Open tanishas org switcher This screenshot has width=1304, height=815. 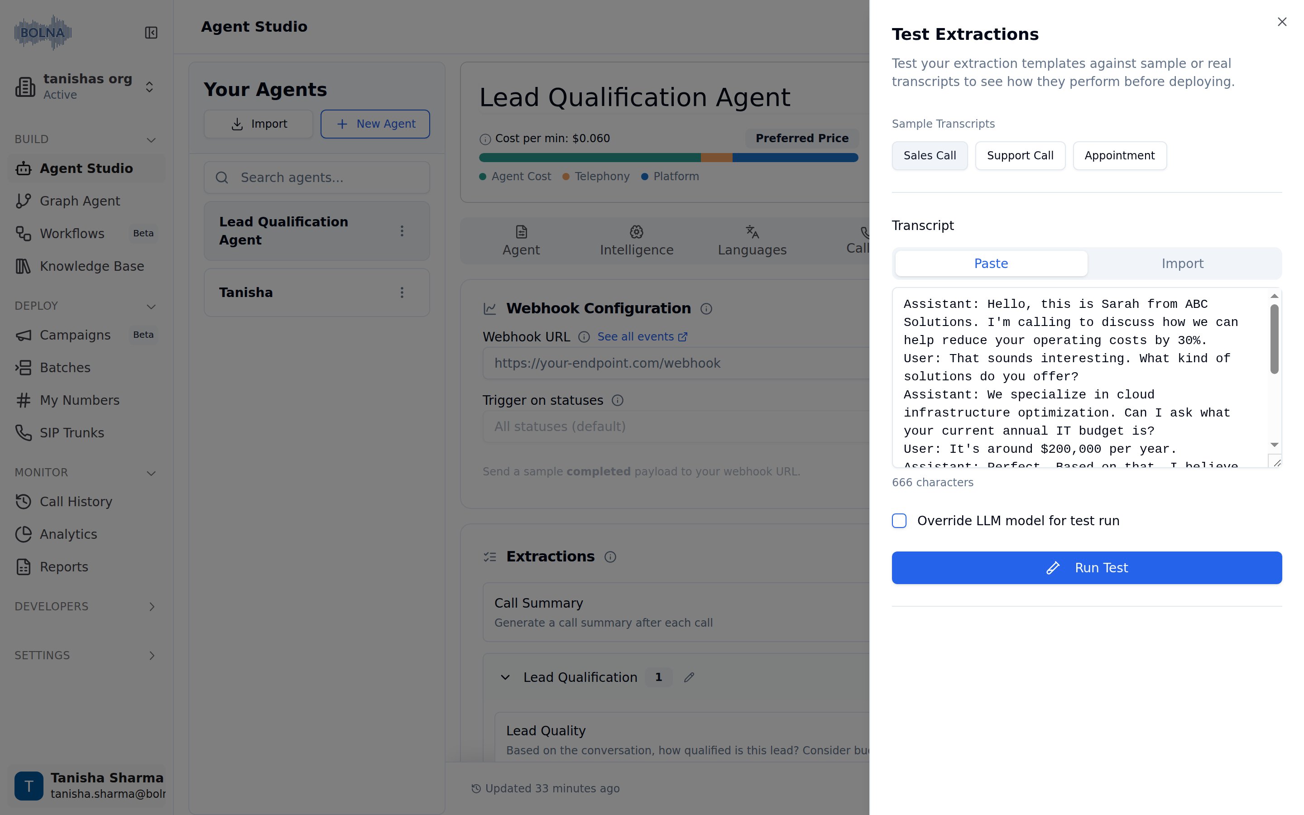(86, 87)
